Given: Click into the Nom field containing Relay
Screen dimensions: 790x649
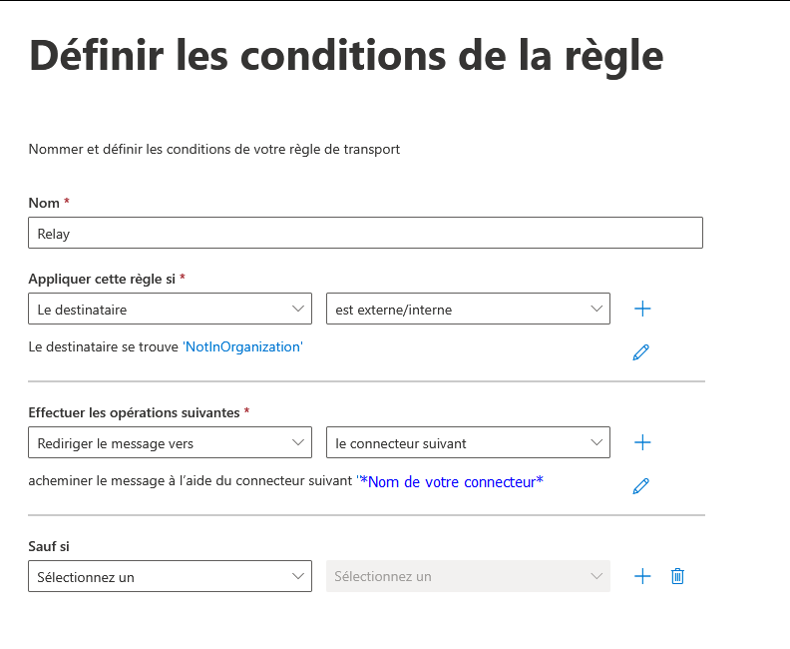Looking at the screenshot, I should [x=365, y=233].
